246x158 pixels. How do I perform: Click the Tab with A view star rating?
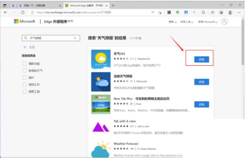(121, 126)
